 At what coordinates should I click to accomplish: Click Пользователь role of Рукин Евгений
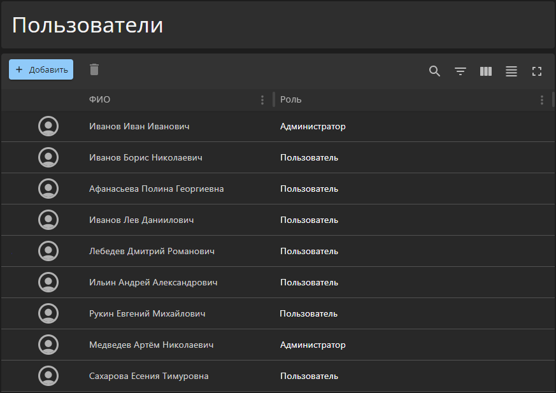(x=308, y=313)
